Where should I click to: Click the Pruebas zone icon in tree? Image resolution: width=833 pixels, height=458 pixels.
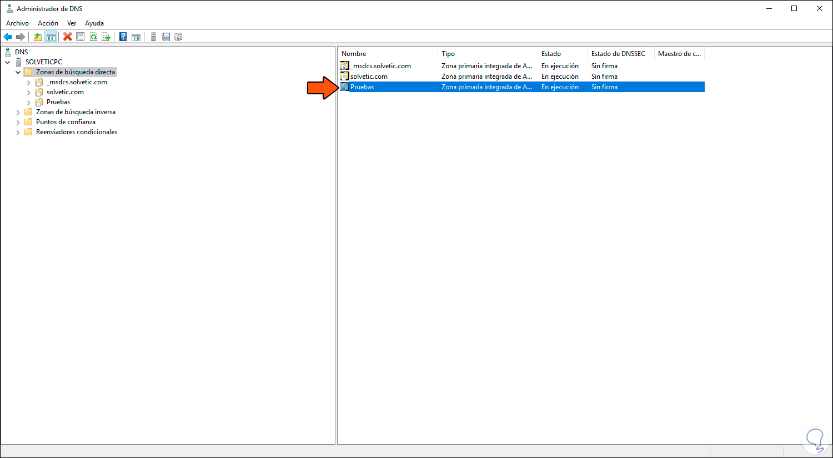pyautogui.click(x=39, y=102)
